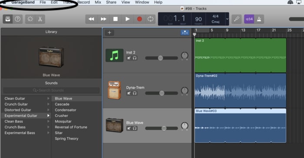Add a new track with plus button
Screen dimensions: 304x158
point(109,32)
